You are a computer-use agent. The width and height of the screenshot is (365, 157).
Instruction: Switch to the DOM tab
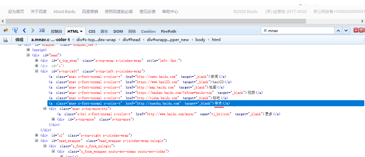[x=118, y=31]
